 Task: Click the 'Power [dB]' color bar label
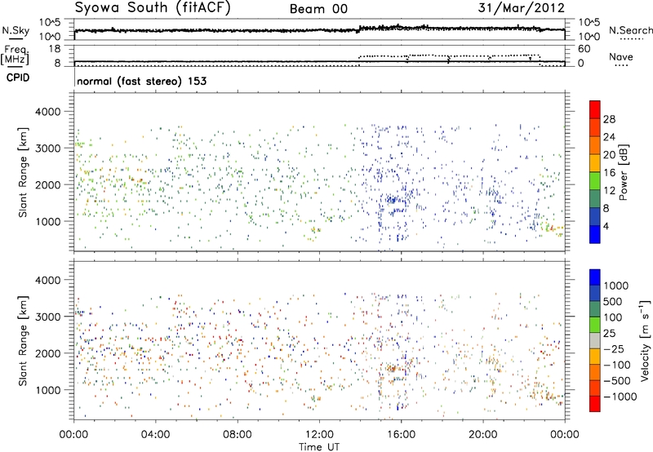pyautogui.click(x=623, y=172)
